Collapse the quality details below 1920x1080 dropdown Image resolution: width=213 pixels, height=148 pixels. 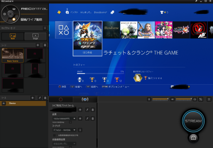click(70, 122)
